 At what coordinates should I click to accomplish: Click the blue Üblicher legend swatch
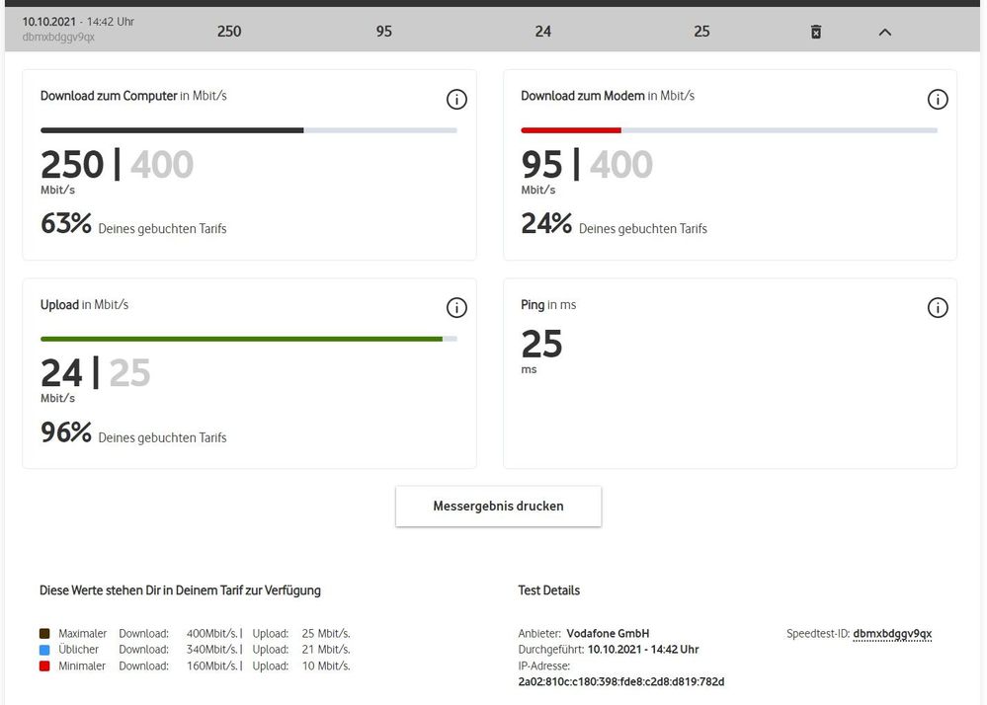coord(44,650)
